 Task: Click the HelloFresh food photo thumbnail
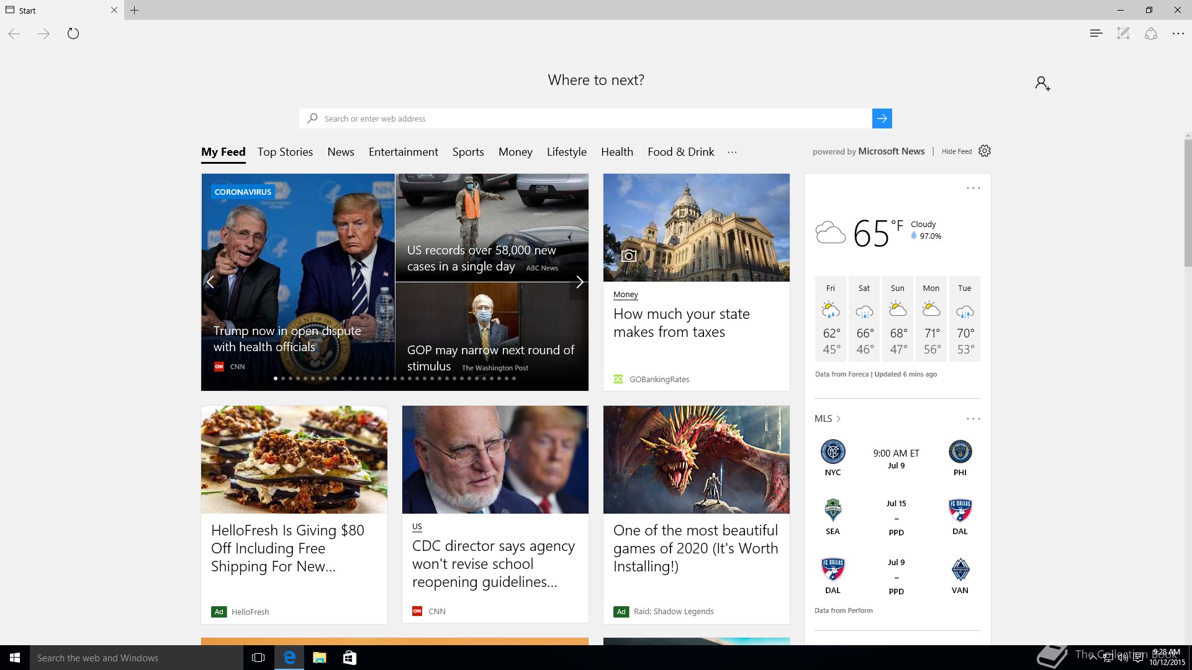[294, 460]
